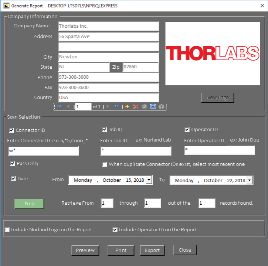
Task: Open the To date picker dropdown
Action: tap(250, 180)
